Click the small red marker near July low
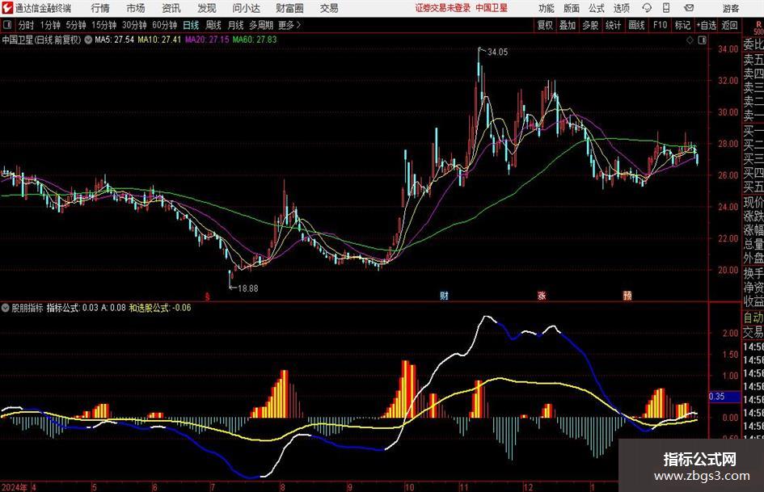 (207, 296)
